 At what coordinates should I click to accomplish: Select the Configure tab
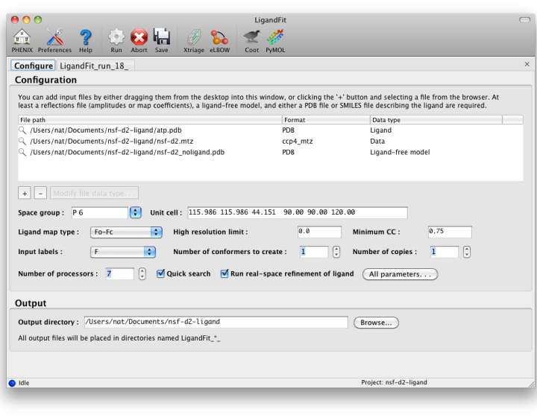click(x=33, y=66)
